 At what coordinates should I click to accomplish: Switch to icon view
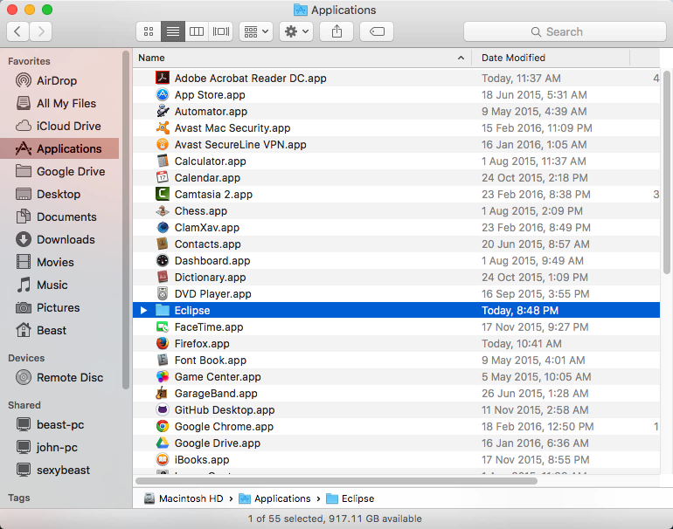pyautogui.click(x=149, y=31)
